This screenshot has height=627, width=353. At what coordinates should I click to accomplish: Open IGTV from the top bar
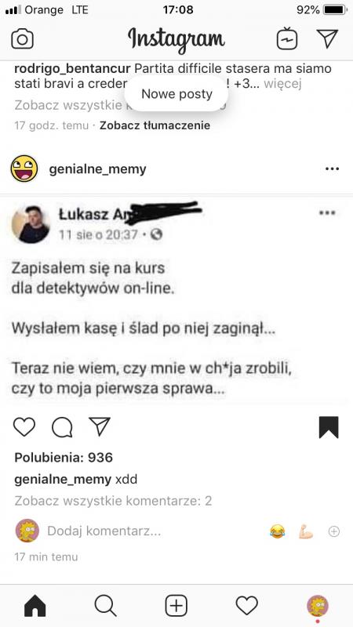click(x=287, y=38)
